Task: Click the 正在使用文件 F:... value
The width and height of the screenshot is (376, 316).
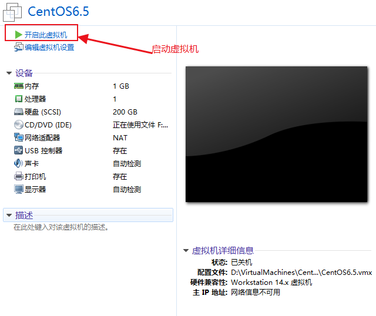Action: click(x=140, y=125)
